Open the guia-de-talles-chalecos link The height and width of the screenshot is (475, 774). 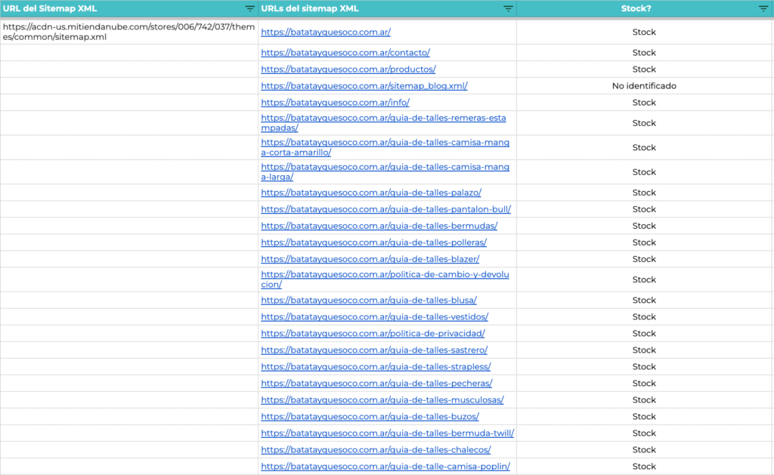(376, 450)
